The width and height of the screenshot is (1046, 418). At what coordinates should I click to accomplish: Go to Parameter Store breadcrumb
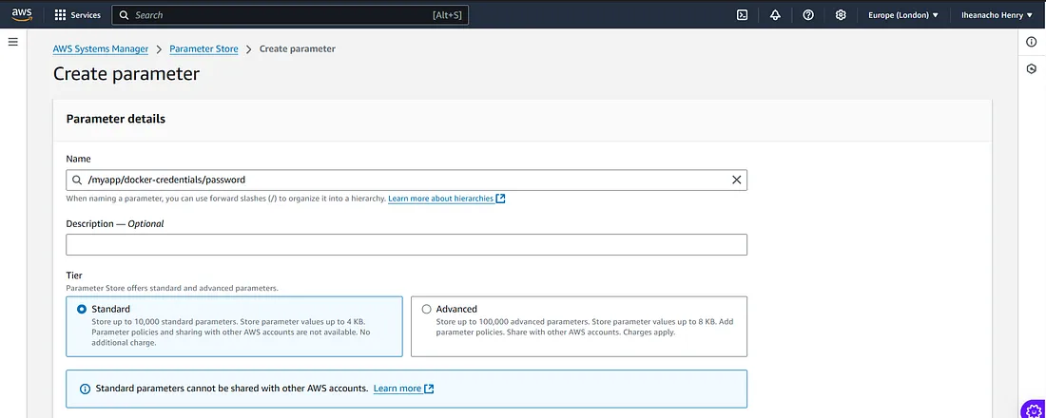[x=203, y=48]
